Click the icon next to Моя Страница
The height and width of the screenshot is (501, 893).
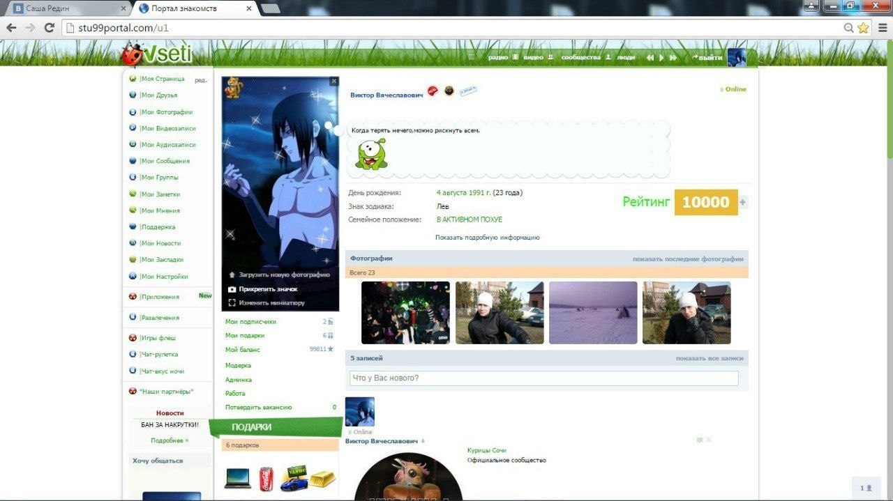click(133, 79)
